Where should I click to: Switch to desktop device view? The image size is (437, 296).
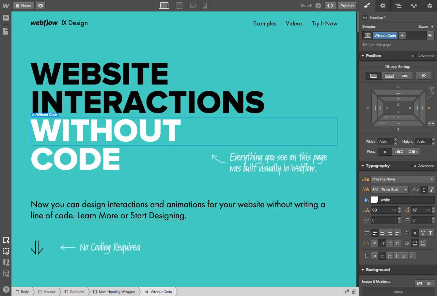click(x=164, y=6)
